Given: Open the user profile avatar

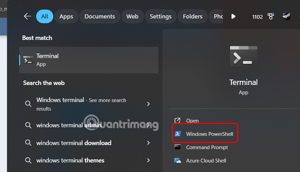Looking at the screenshot, I should point(287,16).
